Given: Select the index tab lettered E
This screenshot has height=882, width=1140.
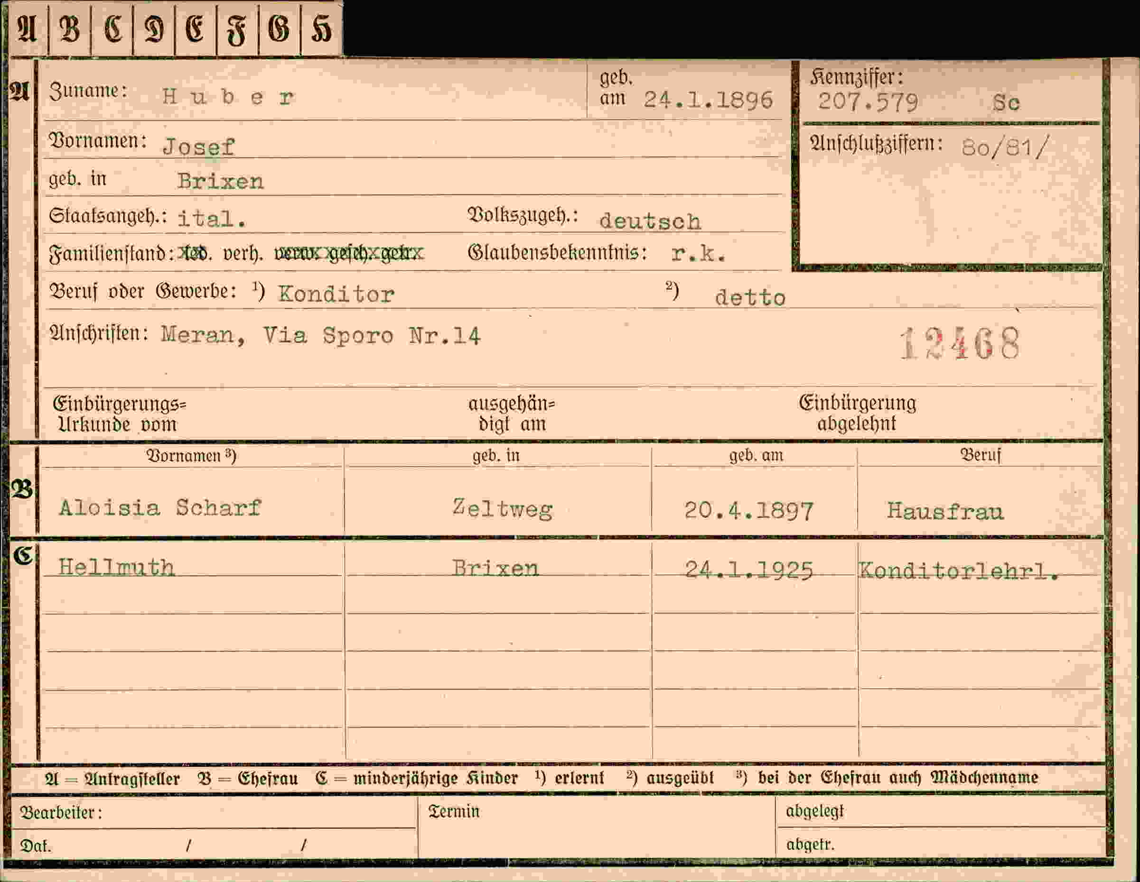Looking at the screenshot, I should [196, 29].
